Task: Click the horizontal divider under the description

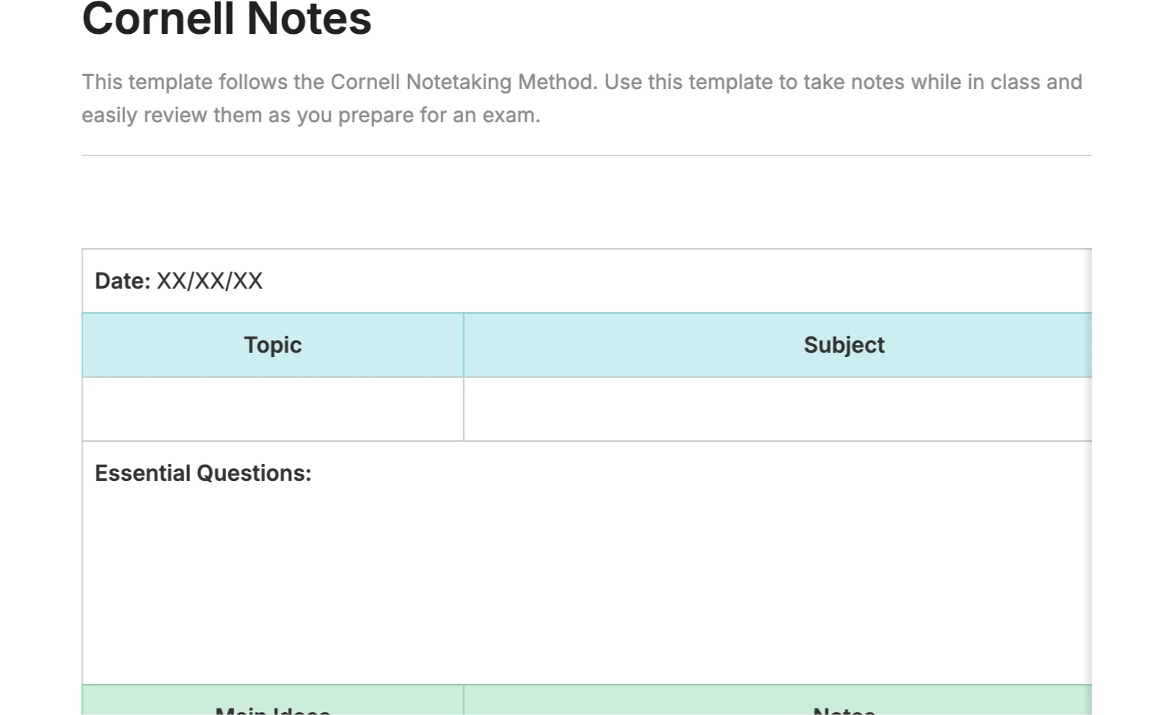Action: coord(586,155)
